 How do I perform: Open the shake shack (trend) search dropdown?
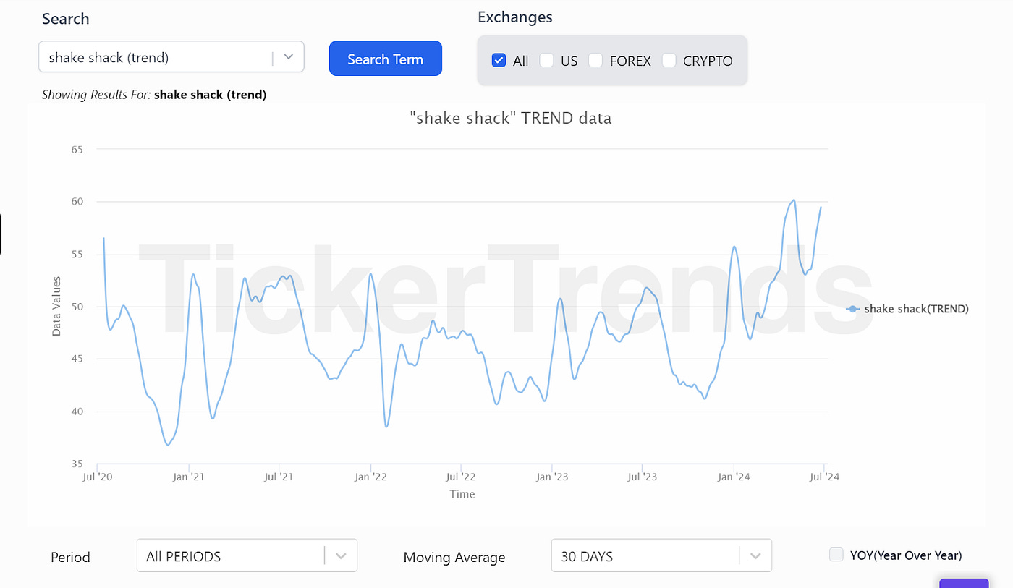(171, 57)
